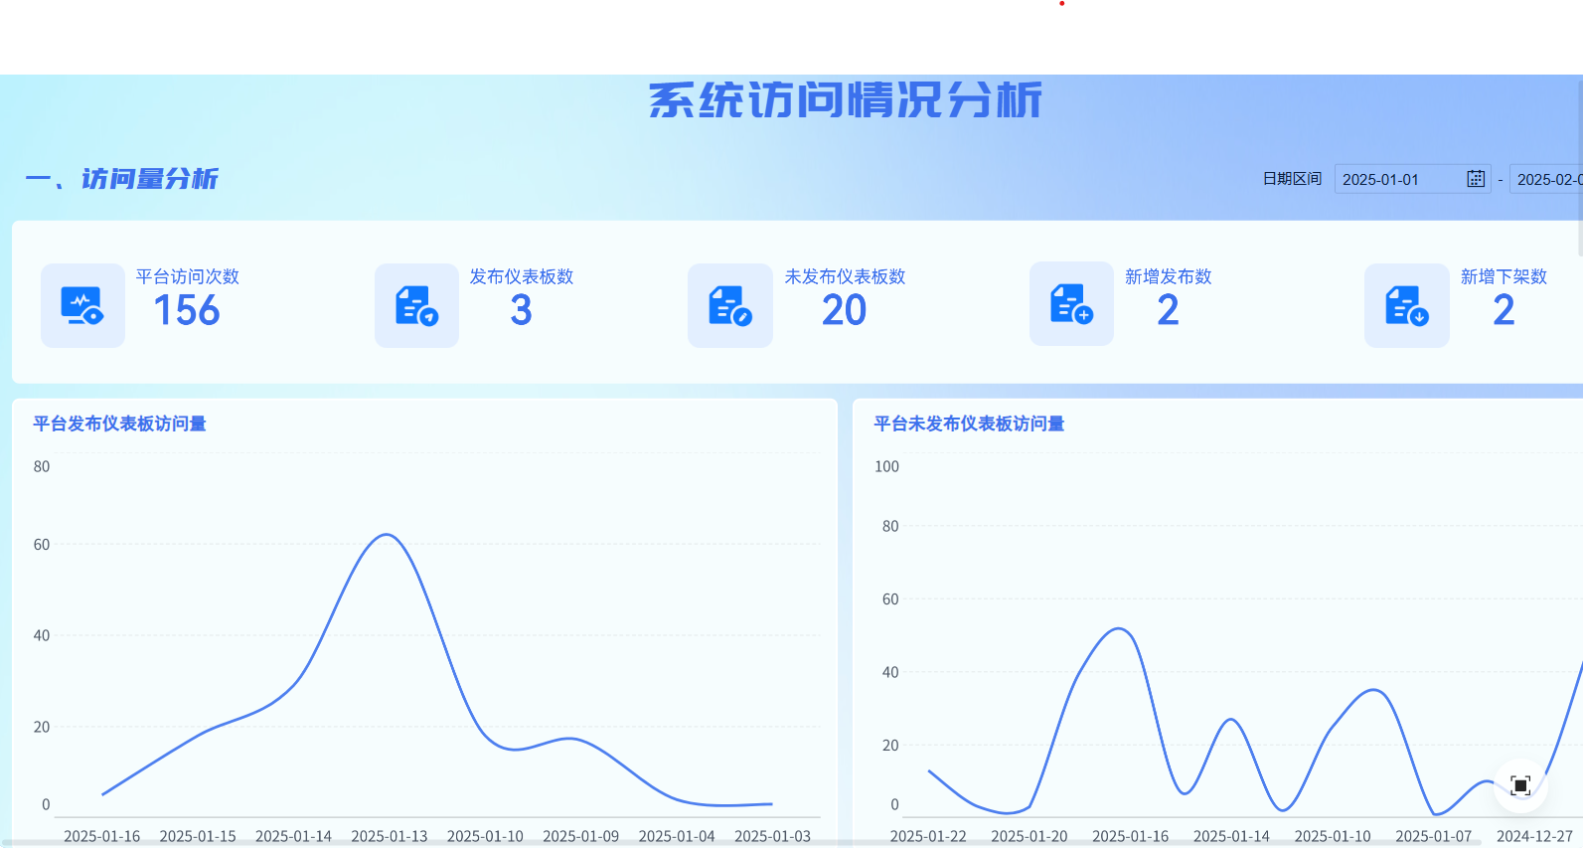The width and height of the screenshot is (1583, 850).
Task: Click the platform visits monitor icon
Action: tap(82, 305)
